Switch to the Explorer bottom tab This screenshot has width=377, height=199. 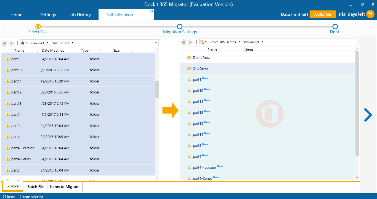[13, 186]
